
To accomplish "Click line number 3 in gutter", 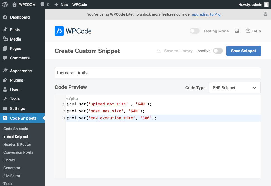I will coord(64,118).
